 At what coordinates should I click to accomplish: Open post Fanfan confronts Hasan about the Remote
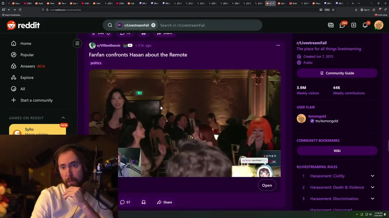(138, 55)
